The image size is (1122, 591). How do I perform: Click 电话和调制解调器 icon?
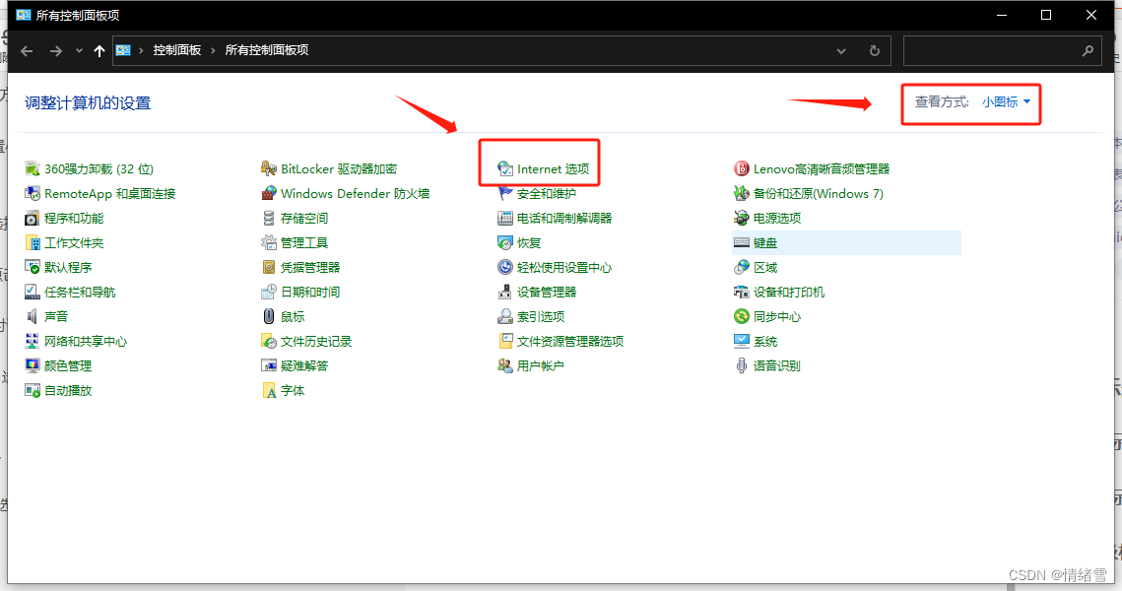pyautogui.click(x=505, y=219)
